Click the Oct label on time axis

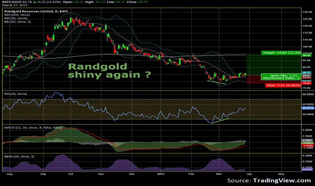(x=71, y=174)
